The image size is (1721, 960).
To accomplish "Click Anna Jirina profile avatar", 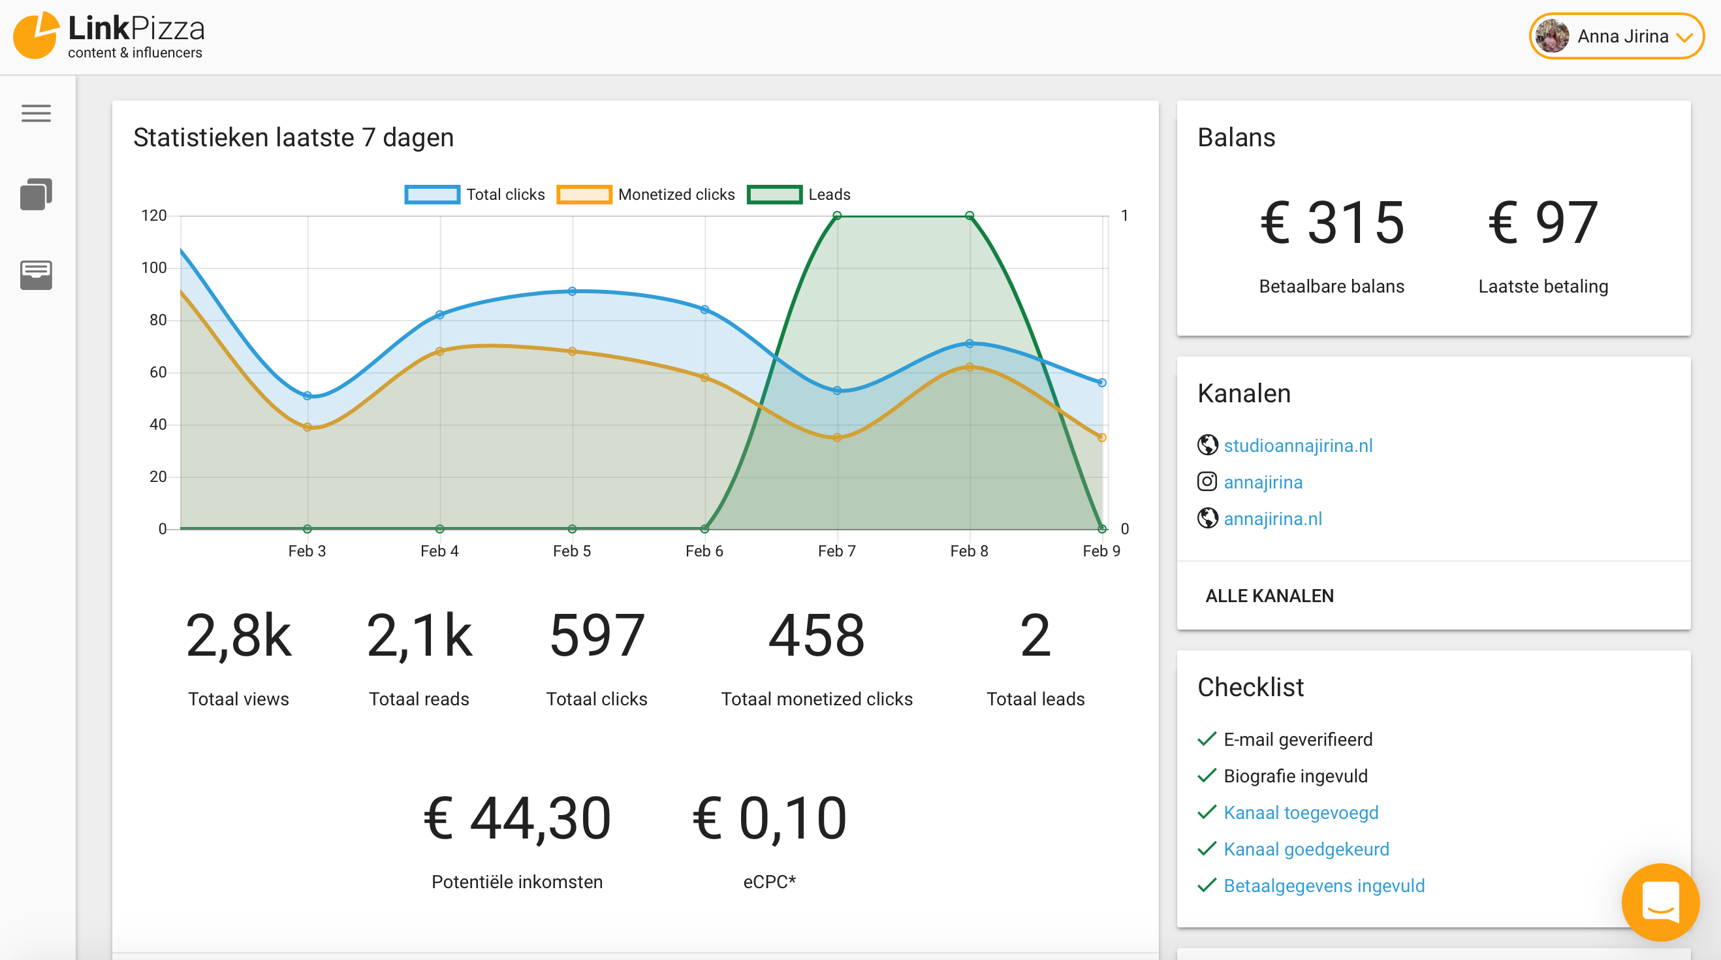I will point(1551,36).
